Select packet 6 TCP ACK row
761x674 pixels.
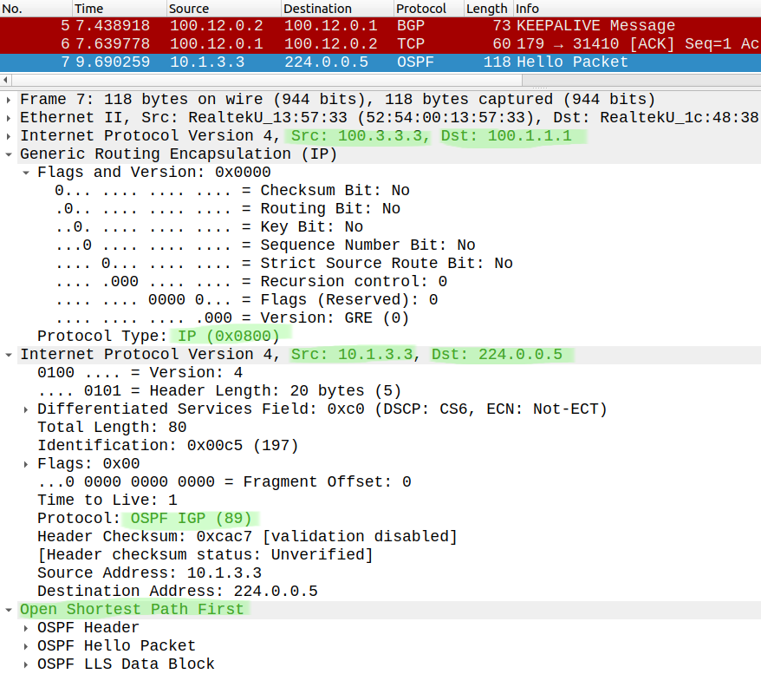point(380,44)
